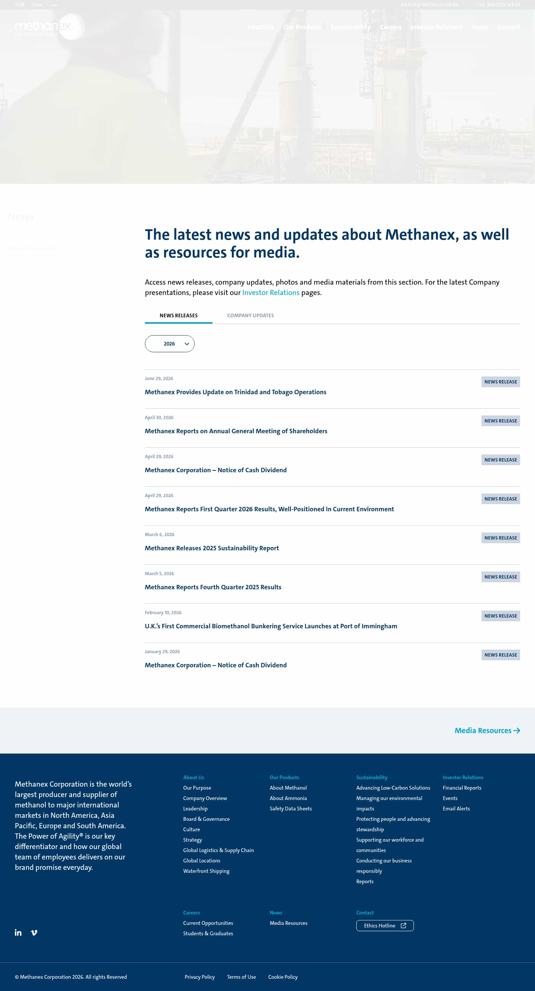Image resolution: width=535 pixels, height=991 pixels.
Task: Click the News Release tag for April 30
Action: pos(500,421)
